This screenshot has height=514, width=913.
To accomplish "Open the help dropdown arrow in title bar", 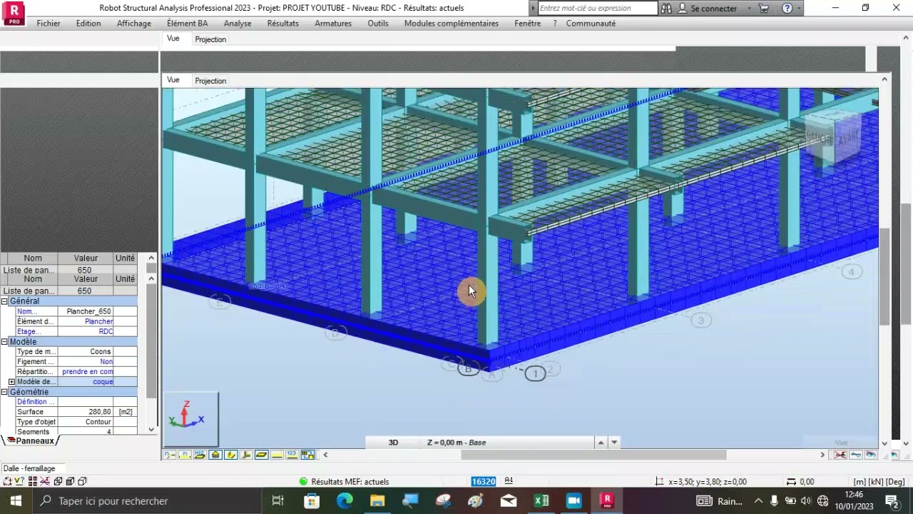I will tap(799, 9).
